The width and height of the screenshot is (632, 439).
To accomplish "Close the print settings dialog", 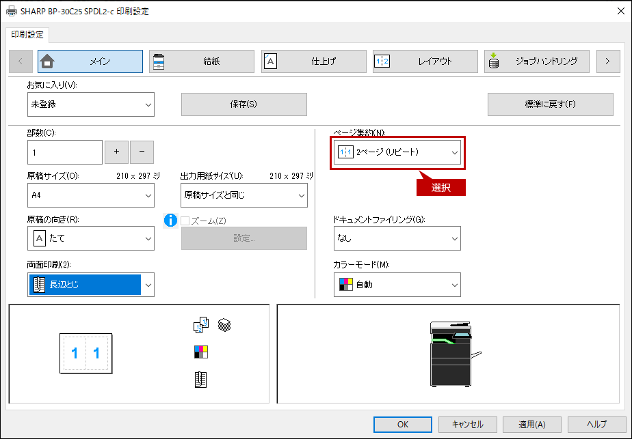I will 621,11.
